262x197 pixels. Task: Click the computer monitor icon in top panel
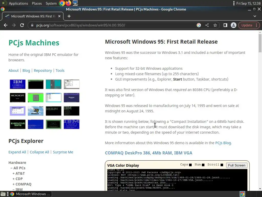(75, 3)
